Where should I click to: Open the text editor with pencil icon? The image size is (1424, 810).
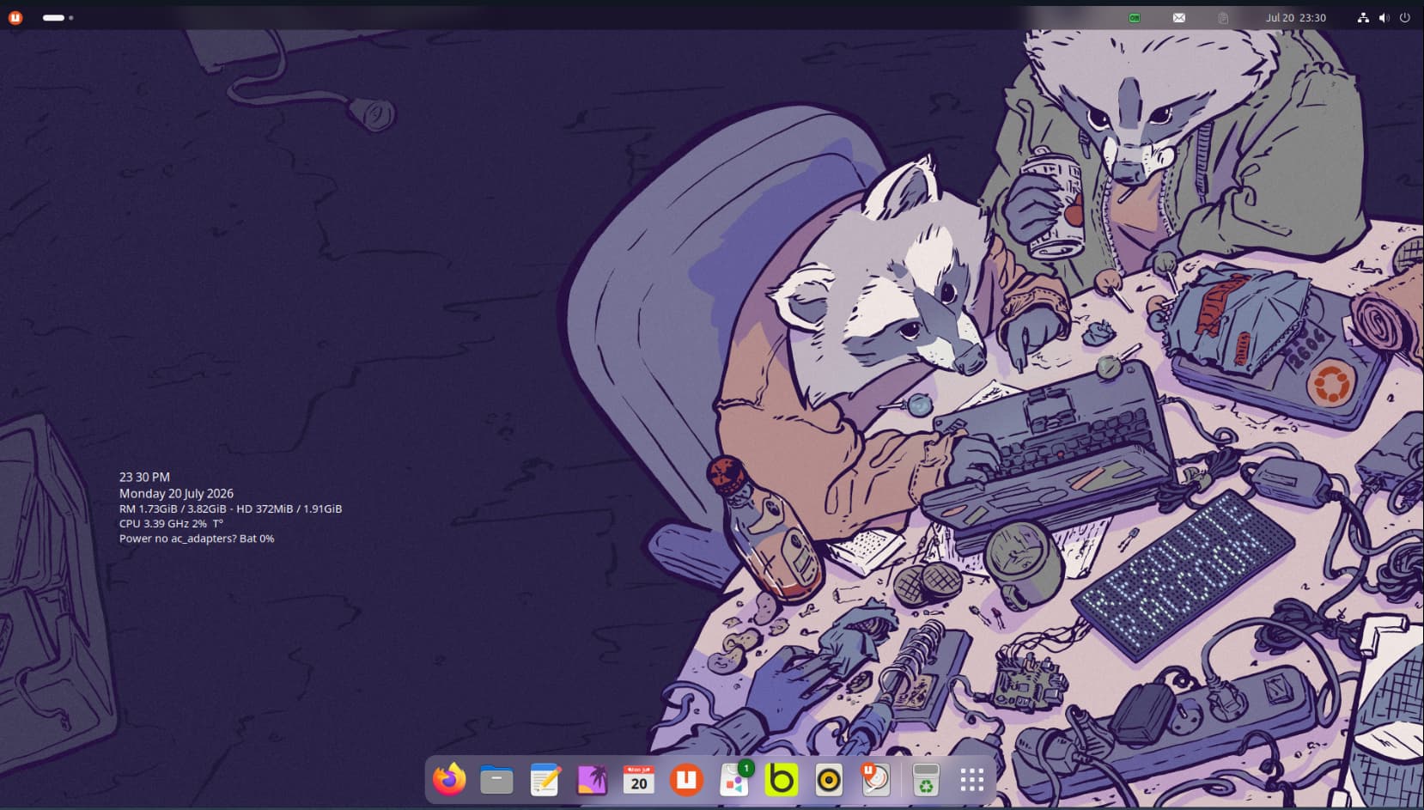click(545, 780)
